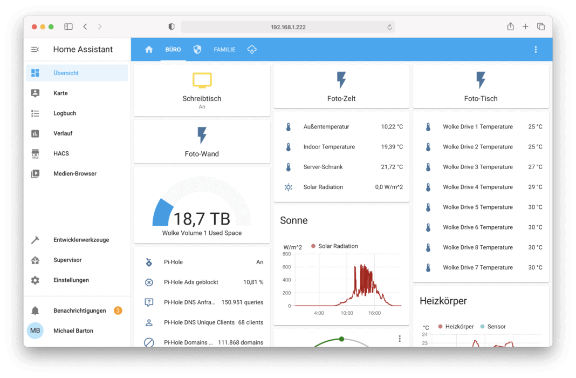The image size is (576, 378).
Task: Open the Wolke Volume 1 Used Space gauge
Action: [202, 205]
